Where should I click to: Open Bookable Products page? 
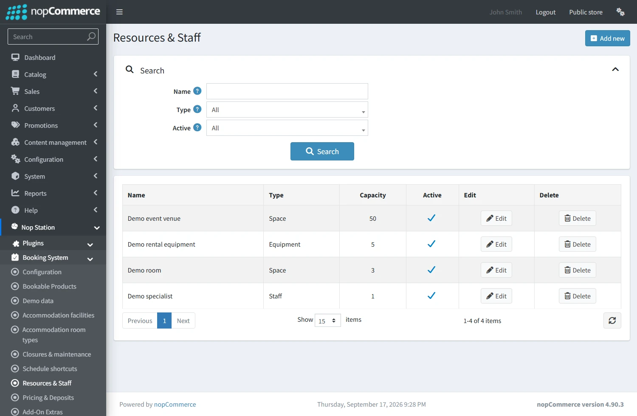click(49, 286)
